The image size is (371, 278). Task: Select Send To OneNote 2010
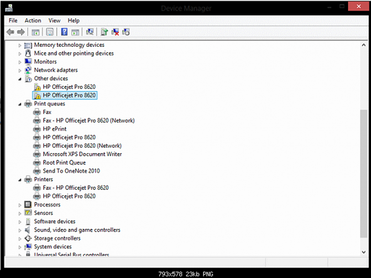71,171
